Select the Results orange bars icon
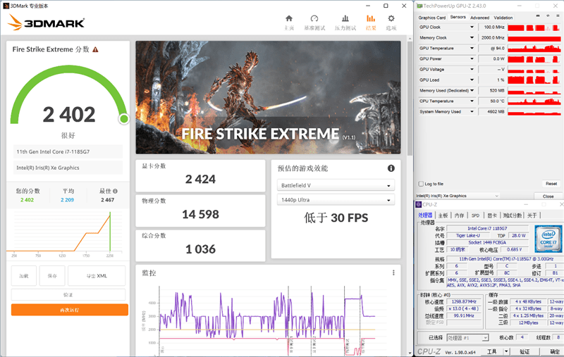The width and height of the screenshot is (564, 357). coord(371,19)
